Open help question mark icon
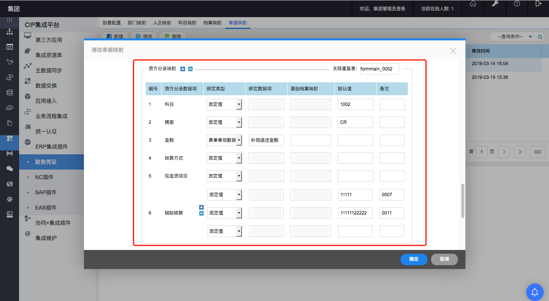The image size is (549, 301). coord(517,4)
